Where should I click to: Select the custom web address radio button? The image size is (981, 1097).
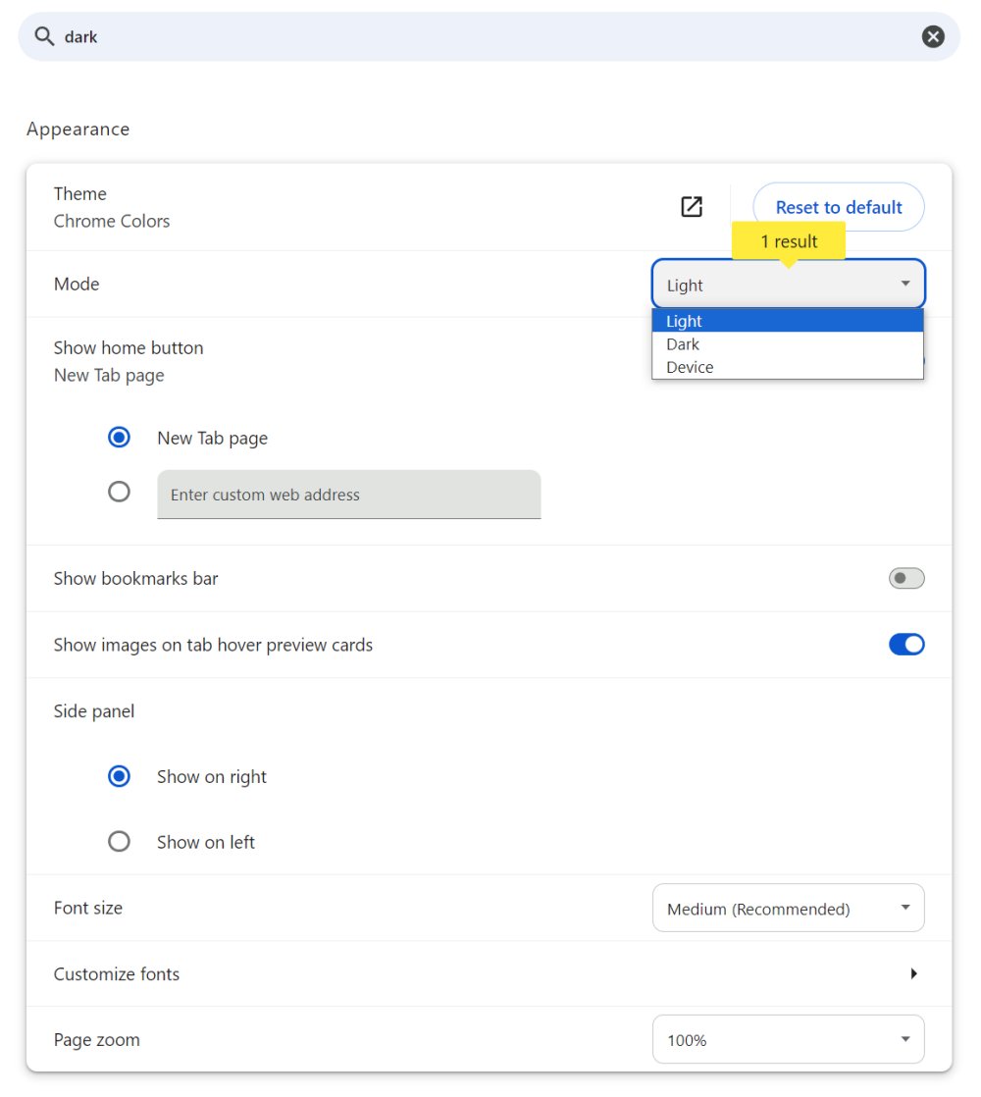[119, 491]
